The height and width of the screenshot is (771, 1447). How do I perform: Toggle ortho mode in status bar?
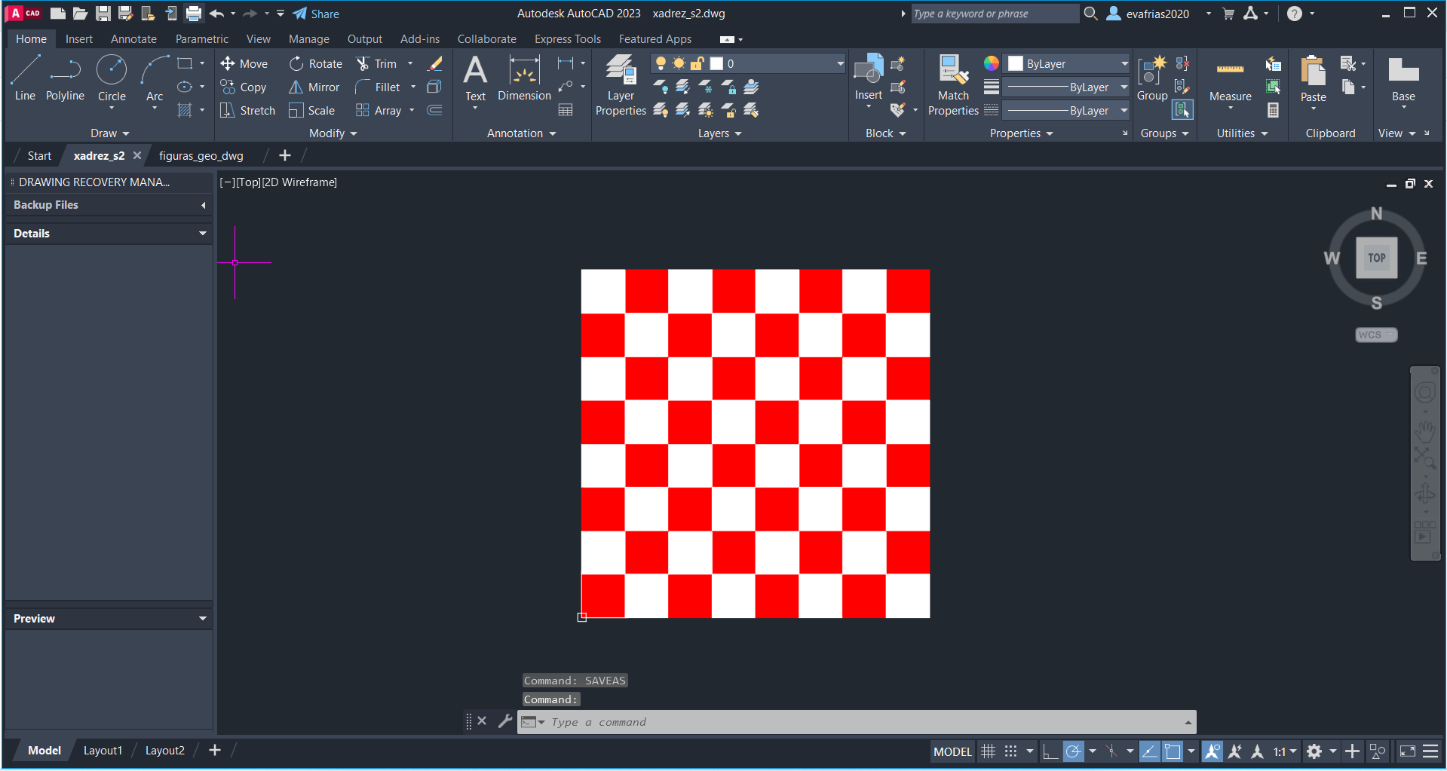click(1050, 751)
